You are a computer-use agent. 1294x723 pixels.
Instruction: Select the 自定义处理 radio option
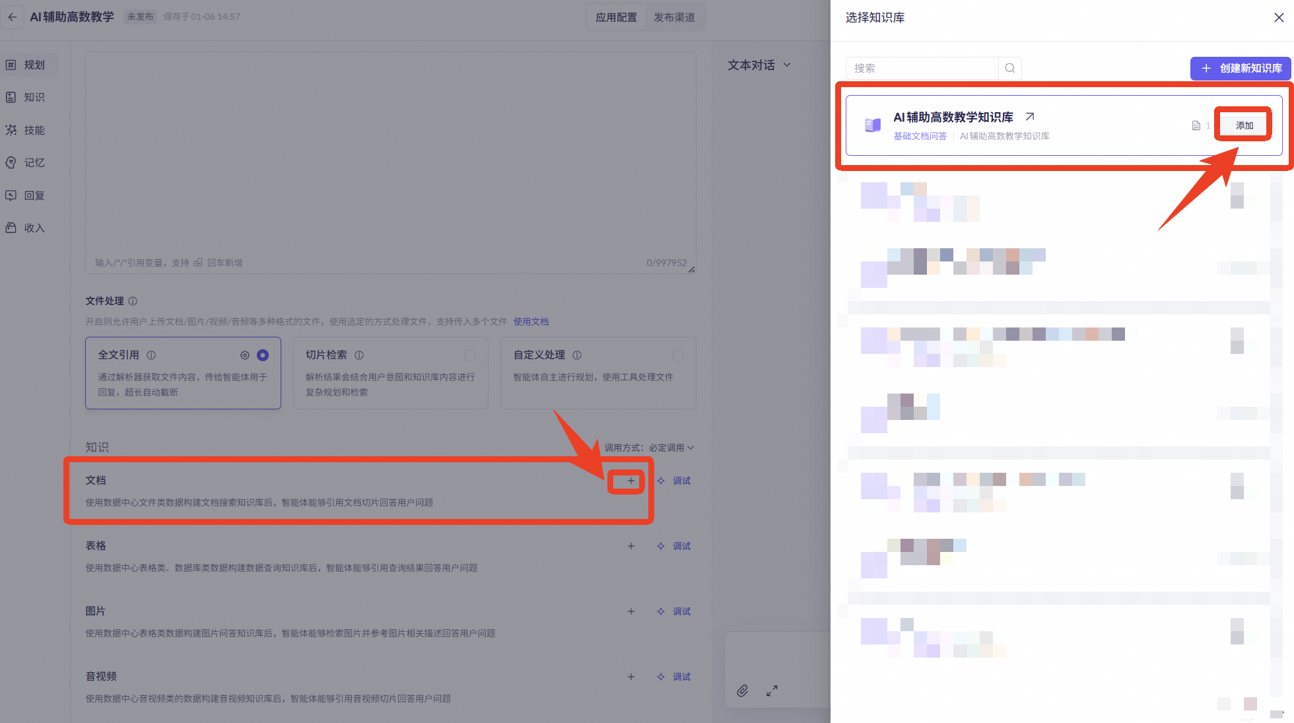click(677, 355)
